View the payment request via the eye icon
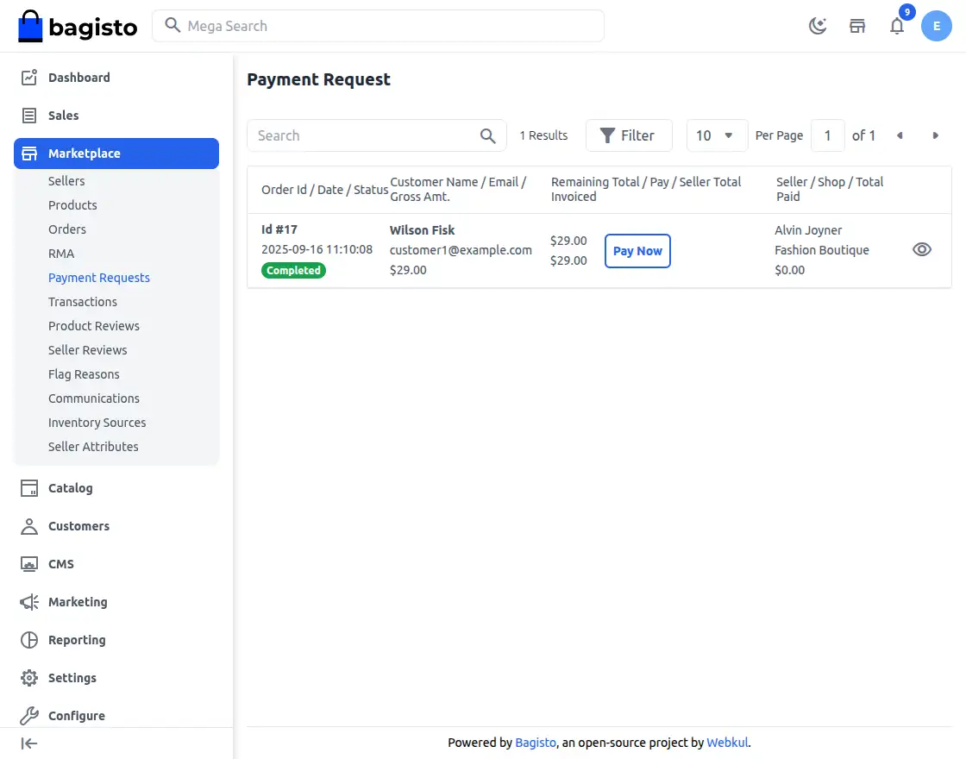Image resolution: width=966 pixels, height=759 pixels. [x=922, y=249]
